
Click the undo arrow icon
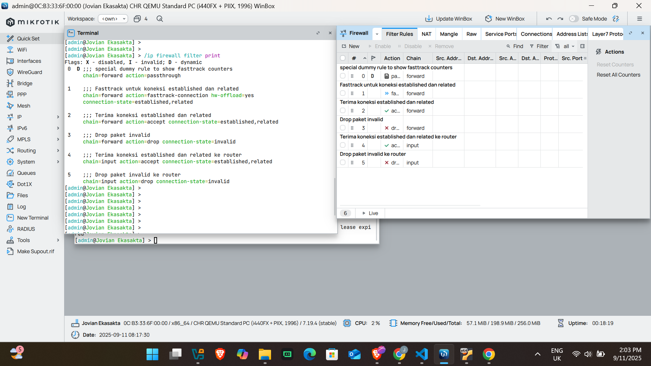(549, 19)
